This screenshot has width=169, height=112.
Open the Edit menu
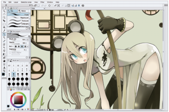coord(10,2)
